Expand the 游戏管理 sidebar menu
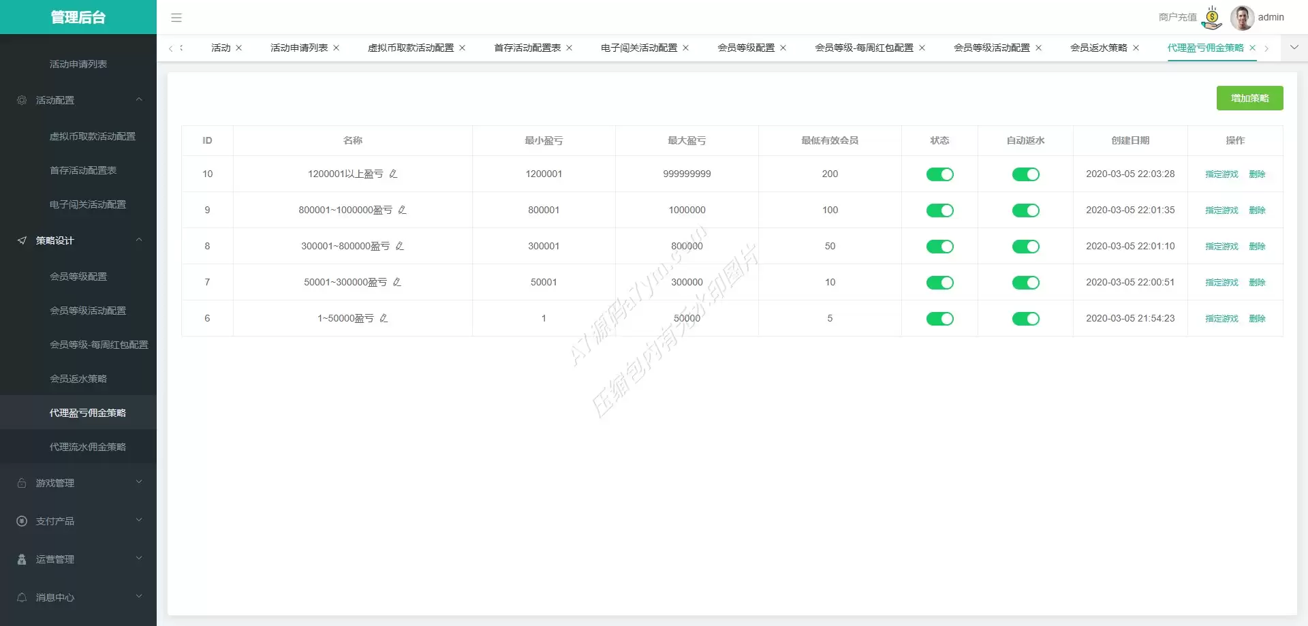Screen dimensions: 1308x626 pos(78,483)
